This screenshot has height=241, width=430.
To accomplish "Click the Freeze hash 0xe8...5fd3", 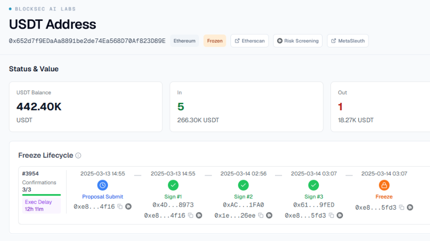I will coord(375,208).
